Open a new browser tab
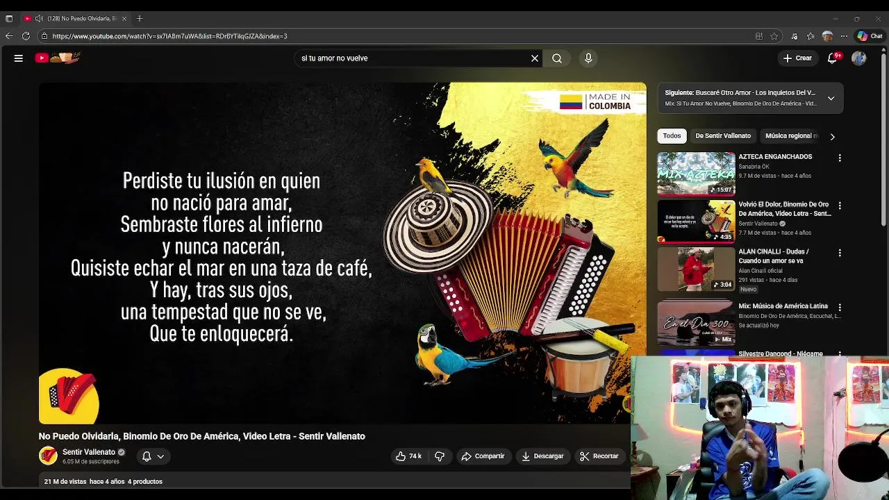This screenshot has height=500, width=889. [x=140, y=18]
